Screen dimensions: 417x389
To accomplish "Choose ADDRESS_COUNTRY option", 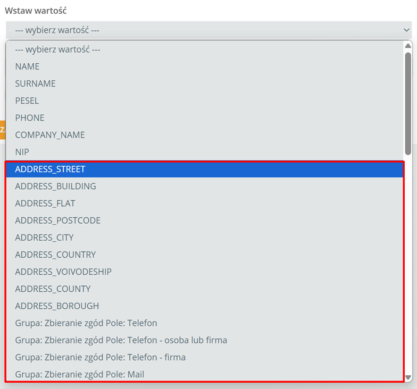I will click(55, 255).
